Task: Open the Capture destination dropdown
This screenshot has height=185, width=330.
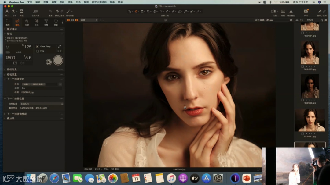Action: click(x=42, y=104)
